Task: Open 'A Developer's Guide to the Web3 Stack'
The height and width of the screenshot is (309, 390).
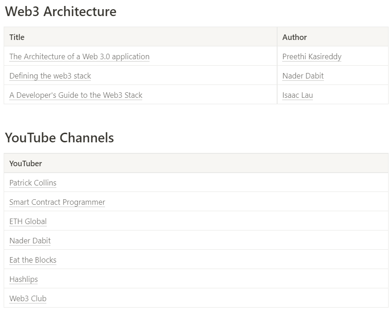Action: (x=76, y=95)
